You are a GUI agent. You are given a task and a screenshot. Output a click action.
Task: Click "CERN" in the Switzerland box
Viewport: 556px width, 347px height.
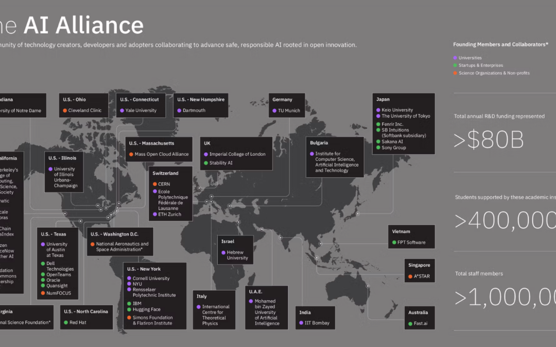click(x=164, y=184)
